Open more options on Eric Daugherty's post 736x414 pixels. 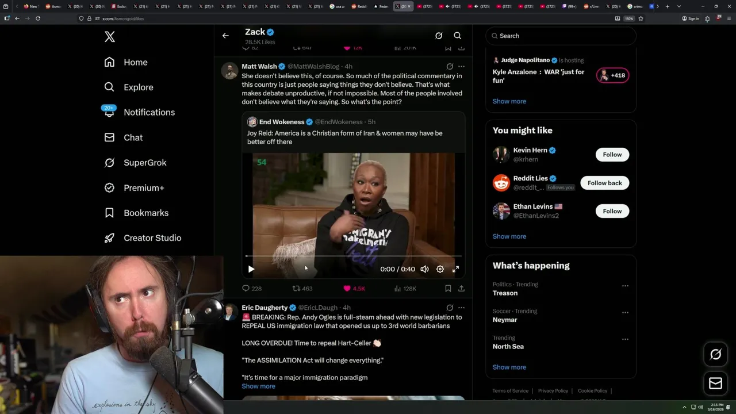click(x=461, y=308)
